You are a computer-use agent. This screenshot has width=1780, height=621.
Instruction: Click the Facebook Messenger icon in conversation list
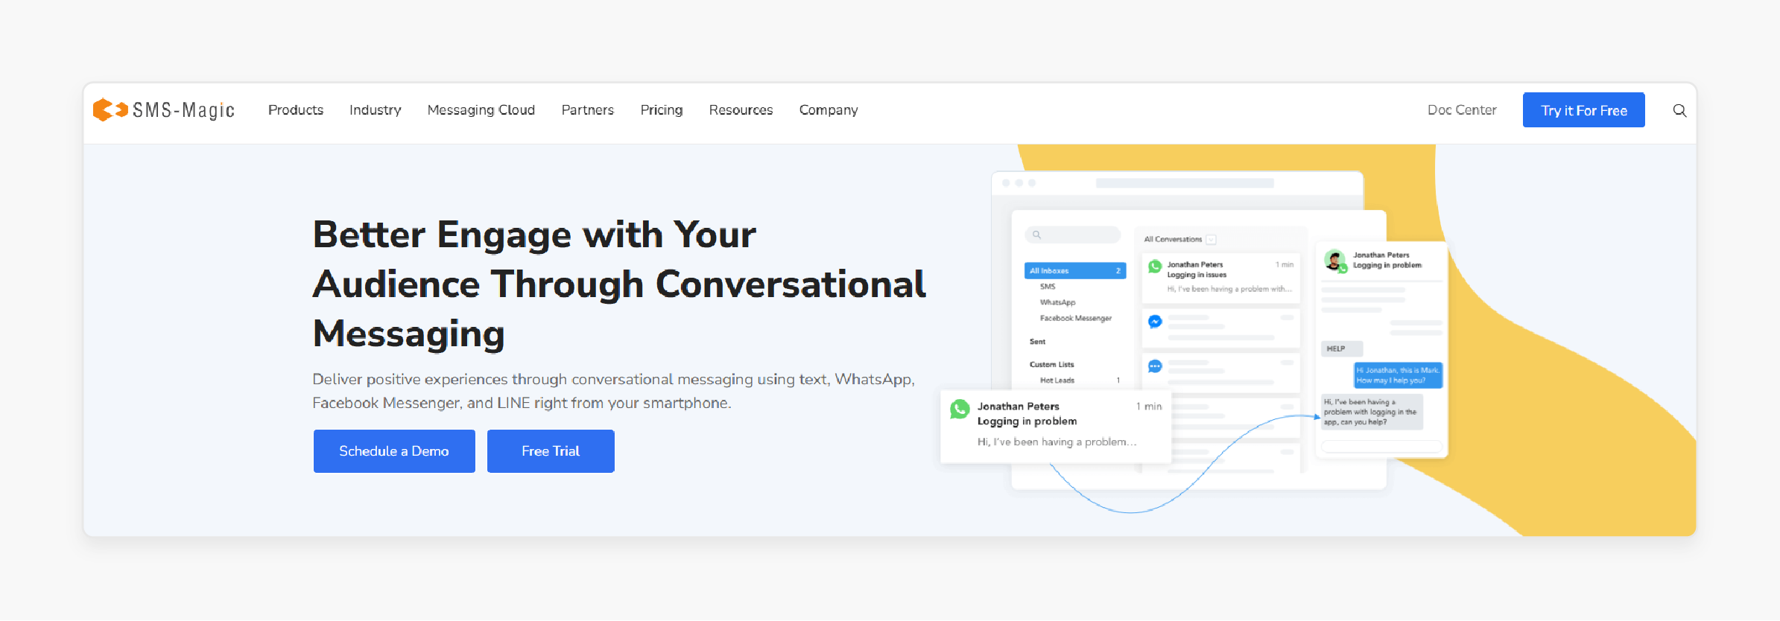pos(1155,322)
